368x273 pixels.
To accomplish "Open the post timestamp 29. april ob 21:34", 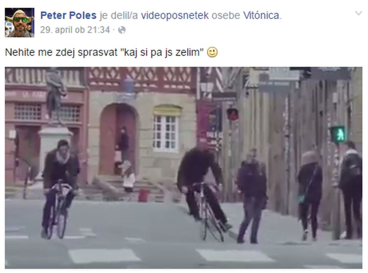I will point(75,30).
